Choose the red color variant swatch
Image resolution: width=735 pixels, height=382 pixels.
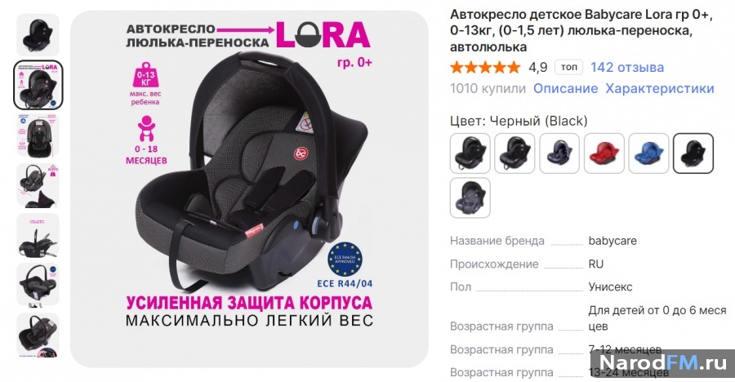point(604,153)
